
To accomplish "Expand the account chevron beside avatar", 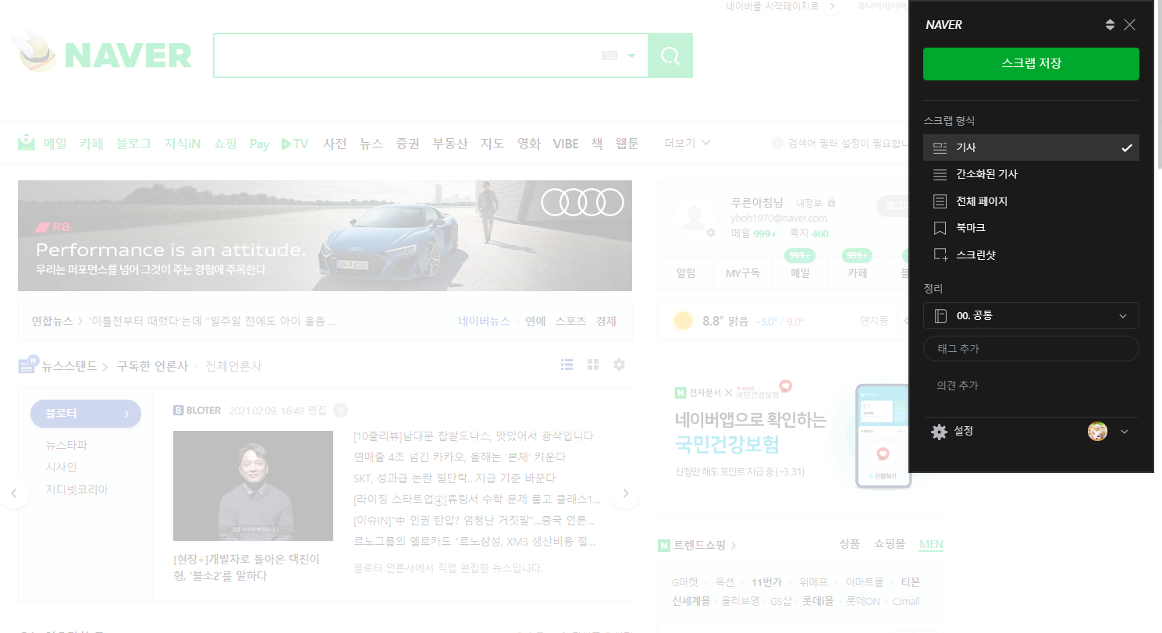I will [x=1125, y=432].
